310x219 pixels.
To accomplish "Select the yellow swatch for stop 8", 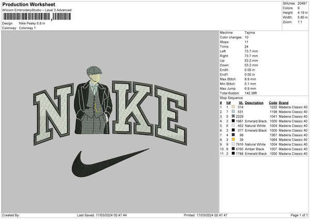I will (234, 139).
